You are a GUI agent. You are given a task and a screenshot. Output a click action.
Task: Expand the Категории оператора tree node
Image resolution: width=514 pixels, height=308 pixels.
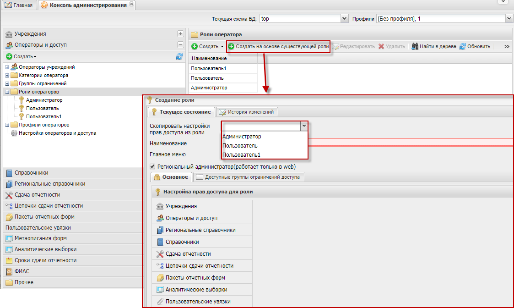coord(7,76)
